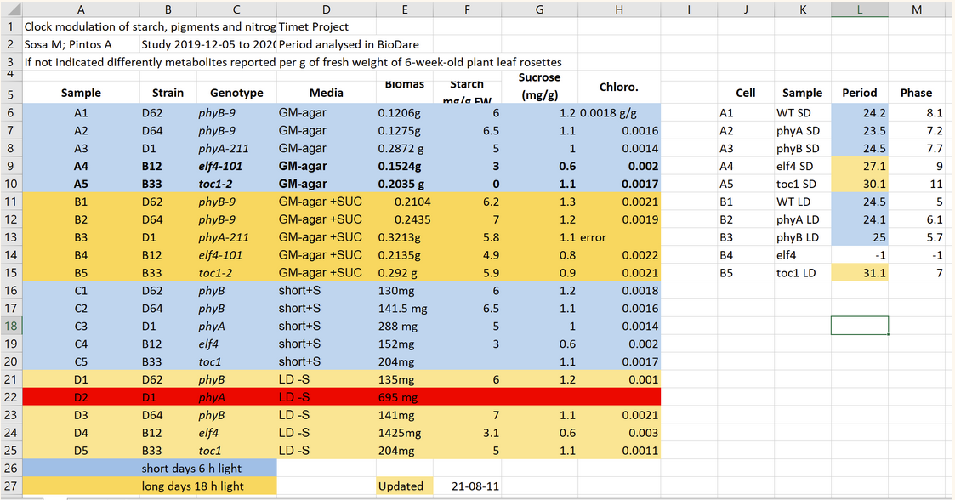Click the 1425mg biomass cell
955x500 pixels.
tap(401, 433)
